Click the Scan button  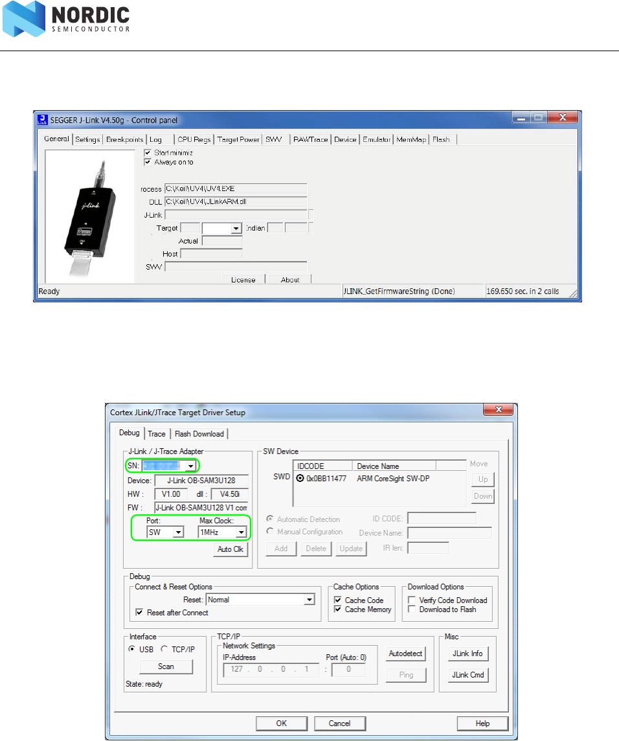click(166, 667)
